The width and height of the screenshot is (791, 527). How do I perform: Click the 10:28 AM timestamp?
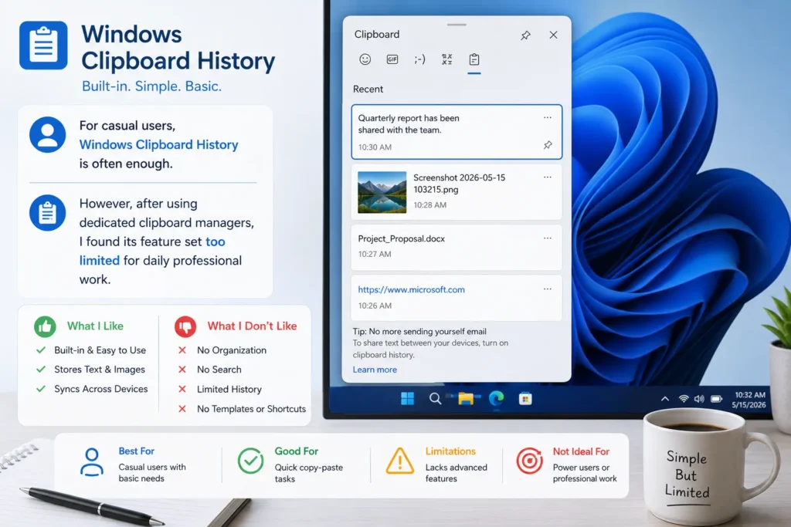click(x=429, y=205)
